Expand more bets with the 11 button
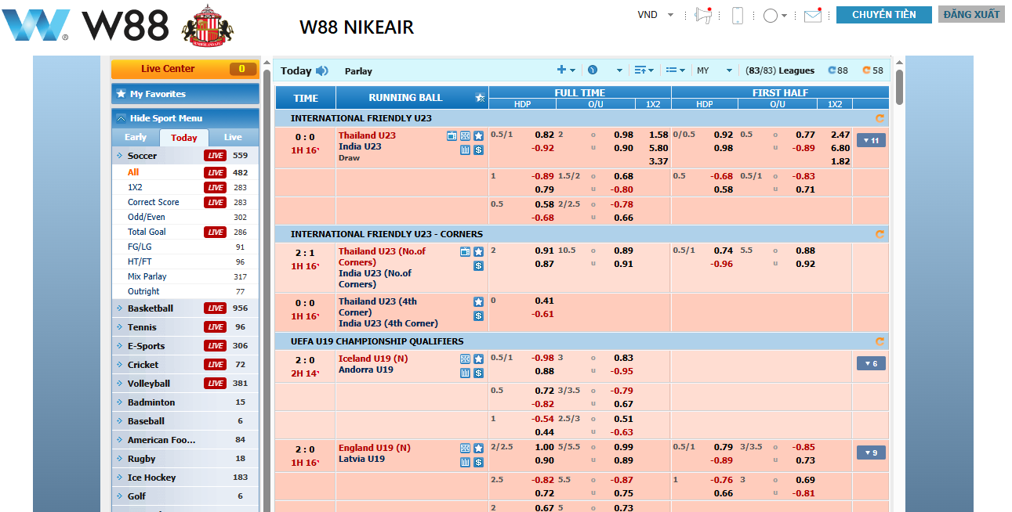This screenshot has width=1012, height=512. (870, 141)
